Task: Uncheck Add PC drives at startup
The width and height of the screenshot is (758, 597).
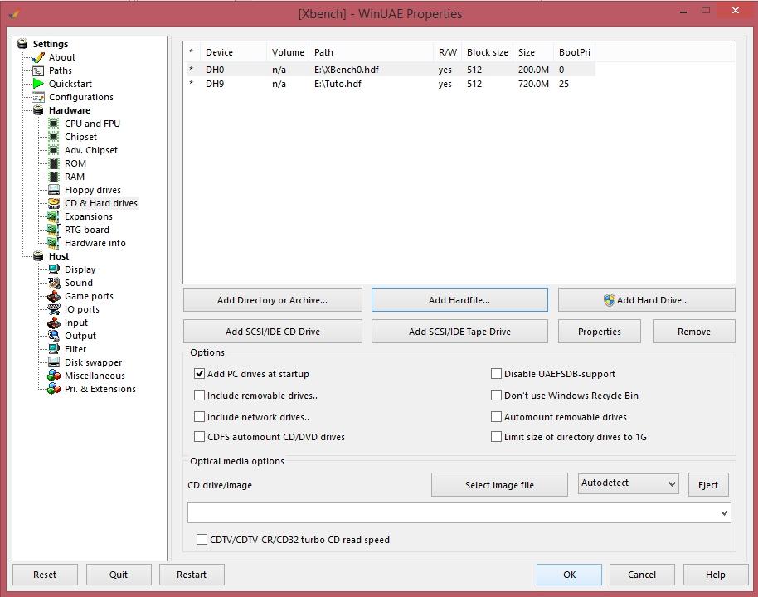Action: point(199,374)
